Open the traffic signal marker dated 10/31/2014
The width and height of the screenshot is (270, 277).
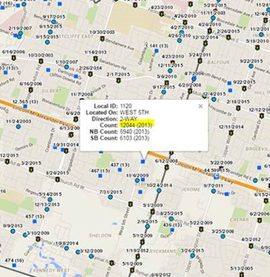coord(66,150)
